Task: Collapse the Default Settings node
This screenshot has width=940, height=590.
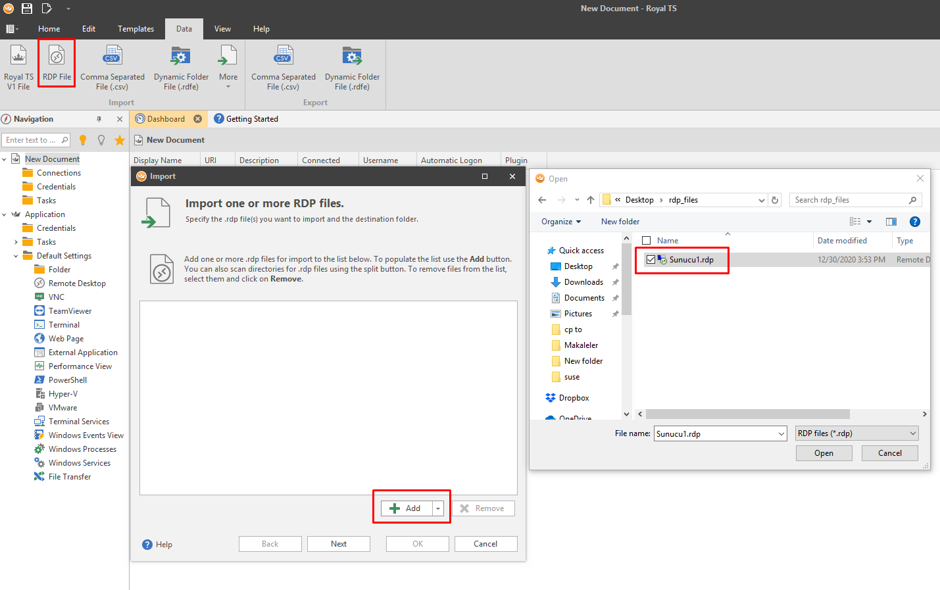Action: click(16, 256)
